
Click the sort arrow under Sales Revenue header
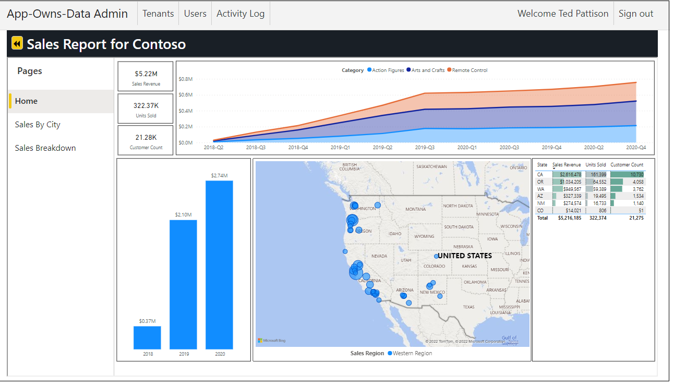pyautogui.click(x=554, y=168)
